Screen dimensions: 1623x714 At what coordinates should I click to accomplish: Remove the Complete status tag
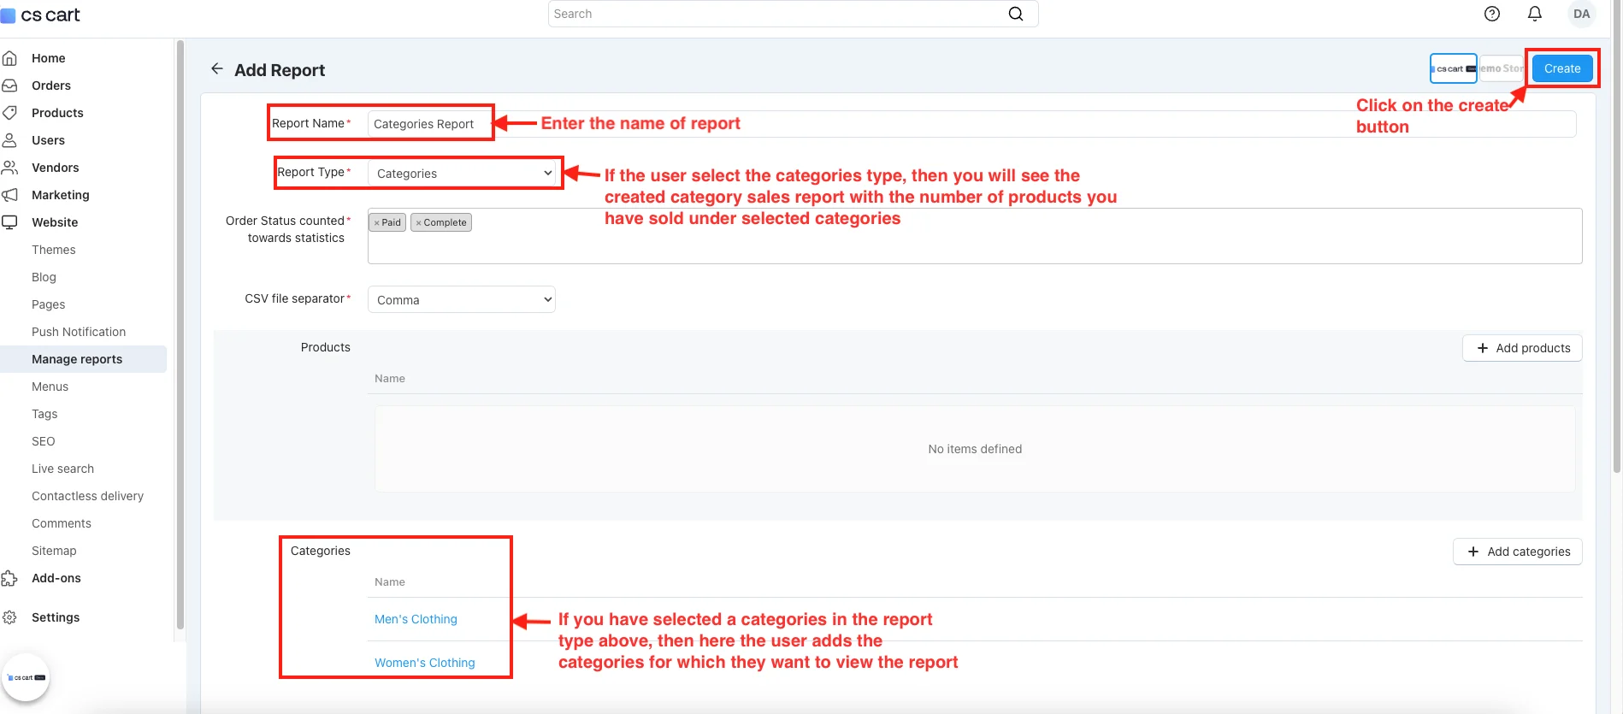(418, 223)
